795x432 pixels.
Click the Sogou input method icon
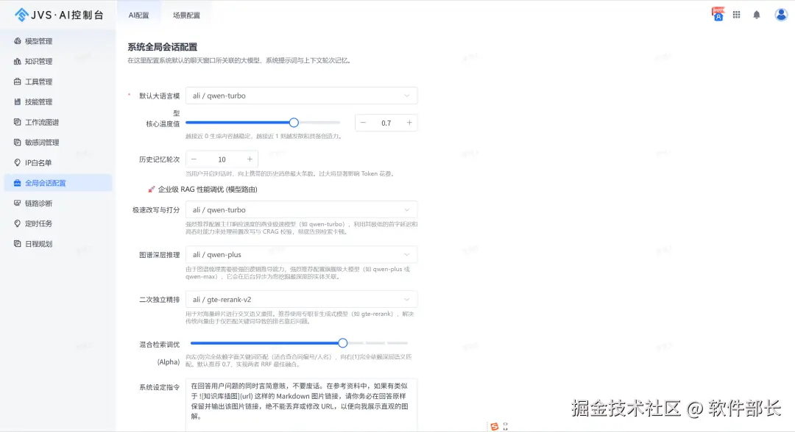495,426
